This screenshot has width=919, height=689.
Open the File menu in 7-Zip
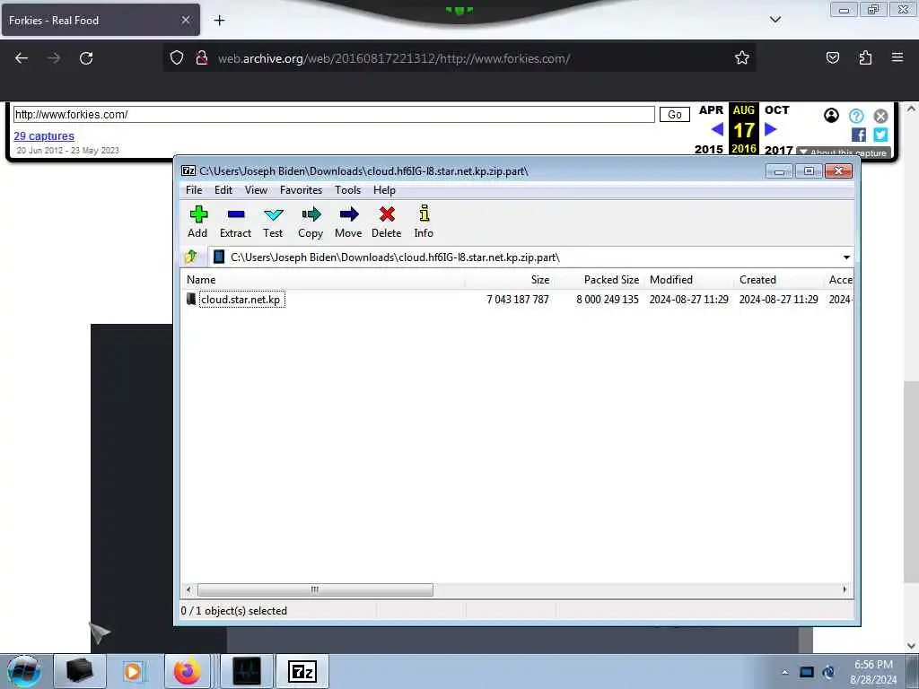tap(194, 190)
